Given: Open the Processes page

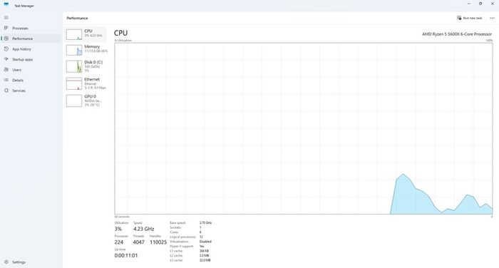Looking at the screenshot, I should pyautogui.click(x=20, y=29).
